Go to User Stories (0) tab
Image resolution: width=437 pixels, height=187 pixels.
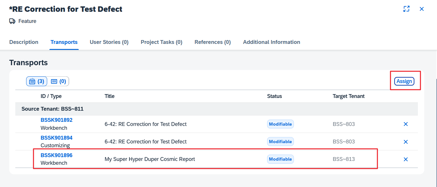[109, 42]
